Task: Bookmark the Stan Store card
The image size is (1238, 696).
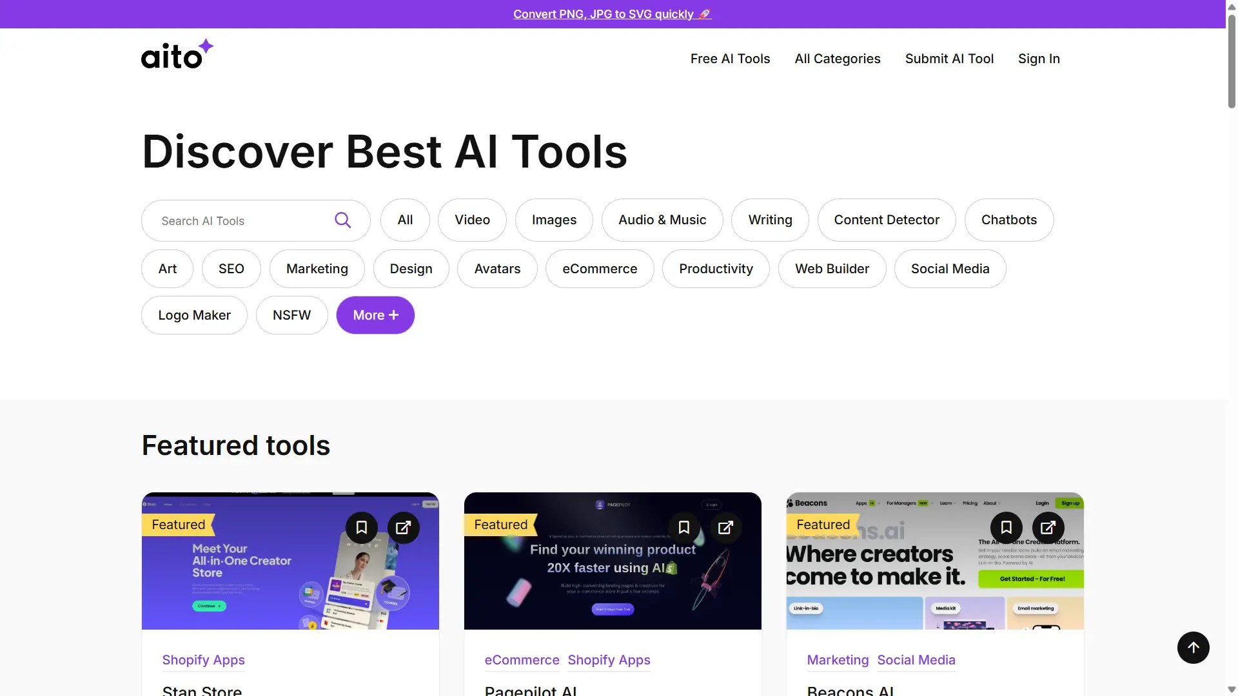Action: point(361,528)
